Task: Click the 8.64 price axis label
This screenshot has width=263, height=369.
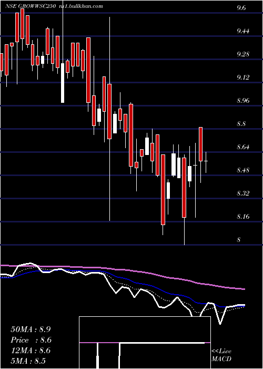Action: 243,147
